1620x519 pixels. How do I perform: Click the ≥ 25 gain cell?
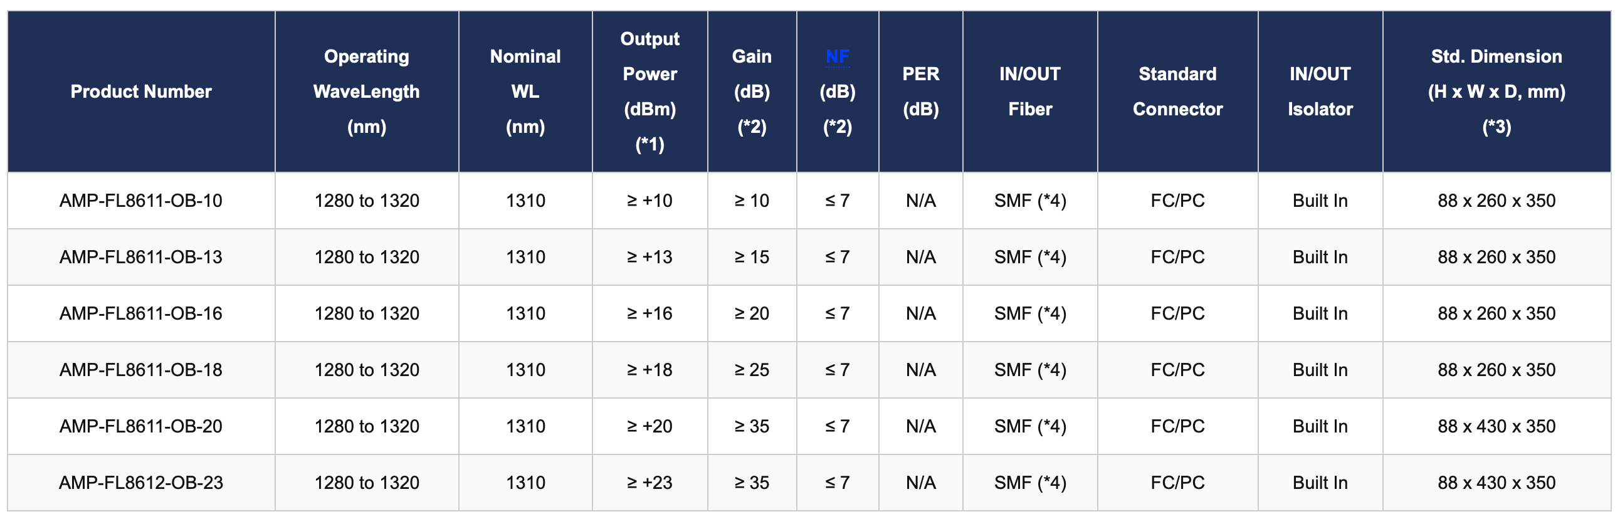coord(752,370)
